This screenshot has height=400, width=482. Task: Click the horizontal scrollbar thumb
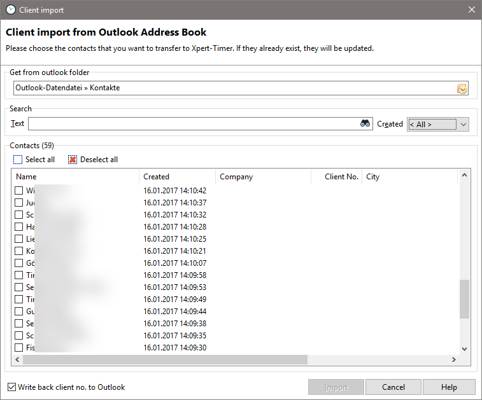pos(165,360)
